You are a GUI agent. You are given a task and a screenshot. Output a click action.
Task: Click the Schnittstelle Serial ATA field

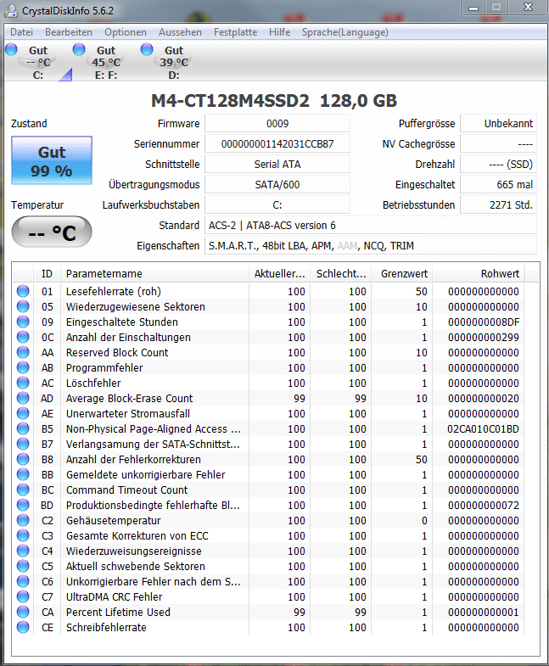(277, 165)
